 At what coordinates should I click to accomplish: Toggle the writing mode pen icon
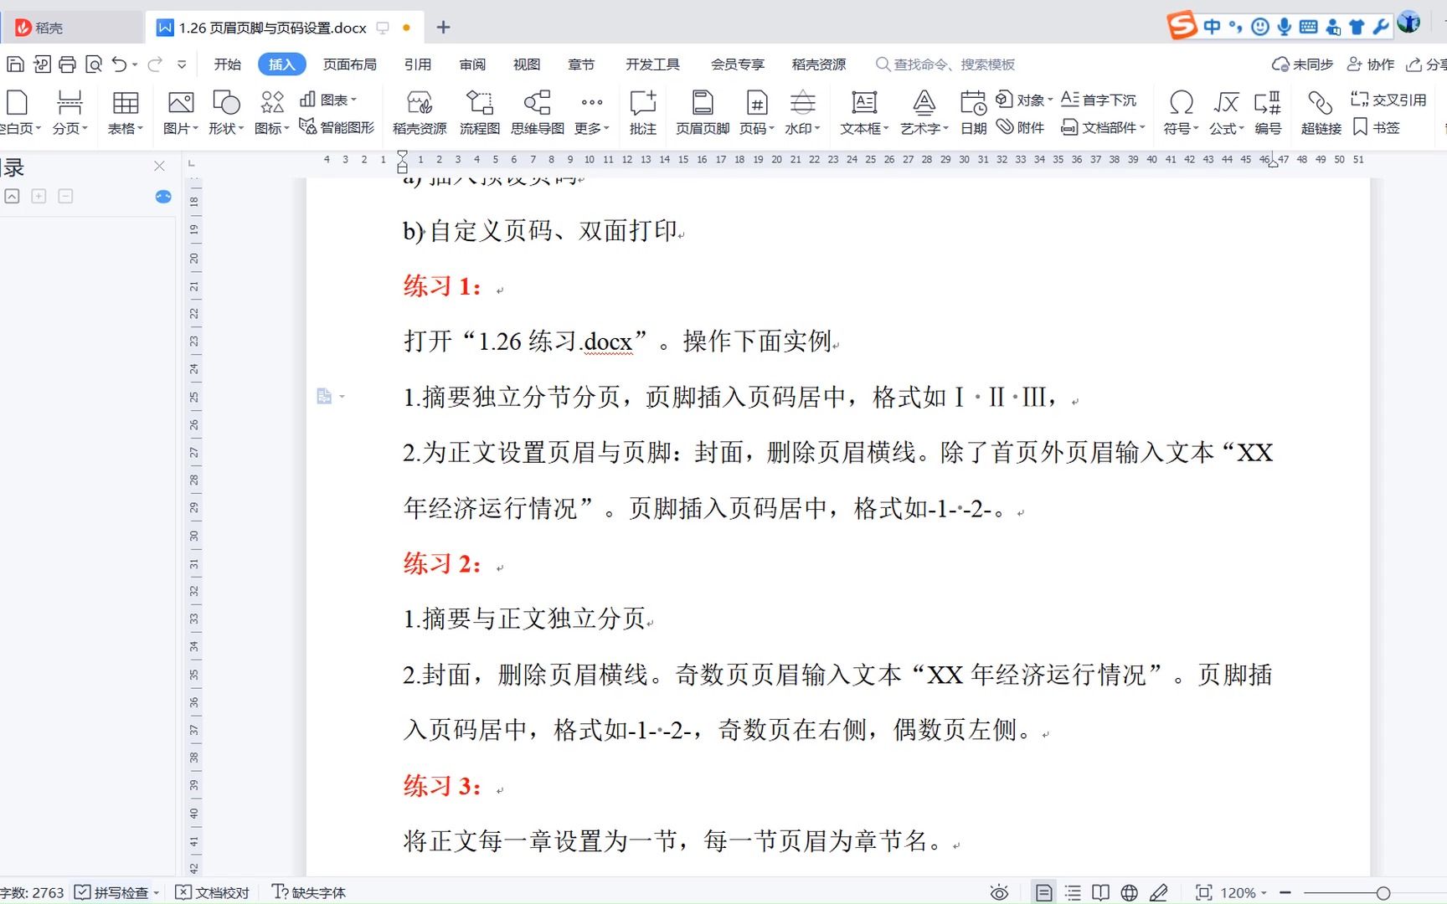point(1159,893)
